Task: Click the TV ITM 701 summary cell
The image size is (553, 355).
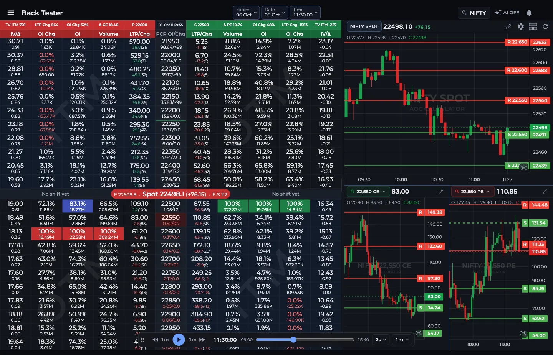Action: coord(15,25)
